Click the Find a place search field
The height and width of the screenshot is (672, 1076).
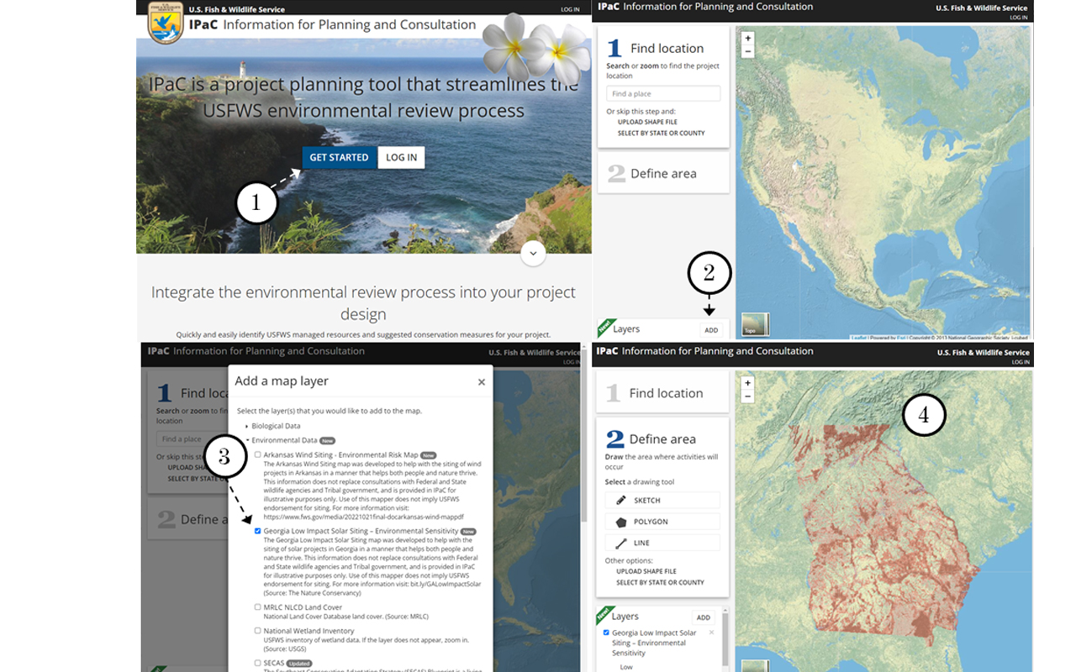[x=663, y=94]
